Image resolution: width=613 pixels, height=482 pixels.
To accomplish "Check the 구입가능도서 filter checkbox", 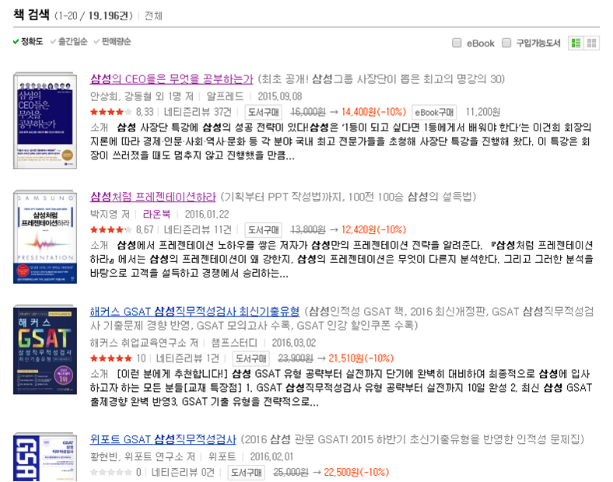I will tap(506, 43).
